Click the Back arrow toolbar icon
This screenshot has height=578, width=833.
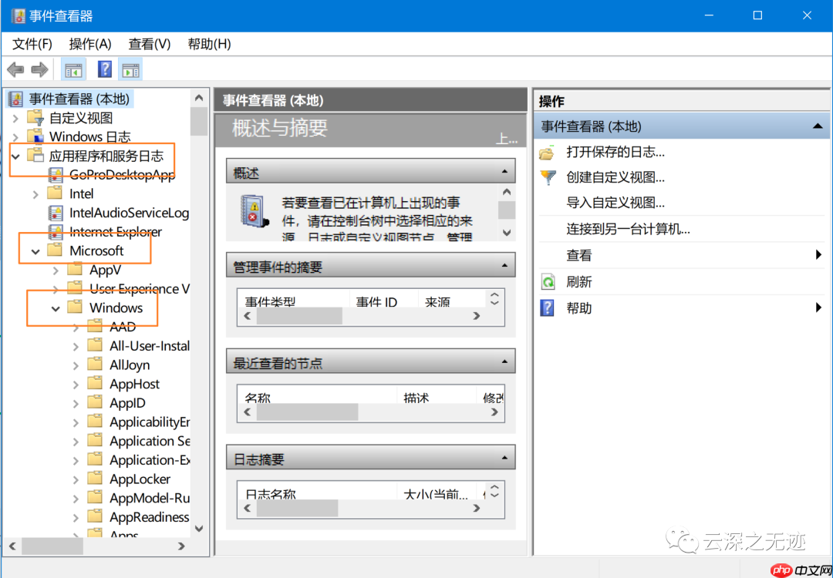(15, 69)
